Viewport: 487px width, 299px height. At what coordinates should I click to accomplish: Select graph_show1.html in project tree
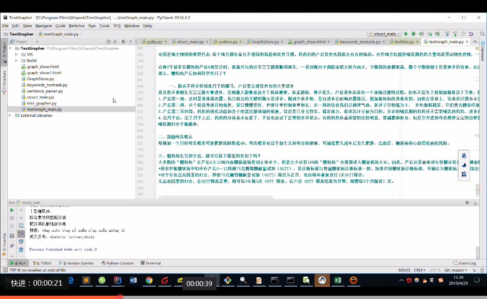click(44, 73)
